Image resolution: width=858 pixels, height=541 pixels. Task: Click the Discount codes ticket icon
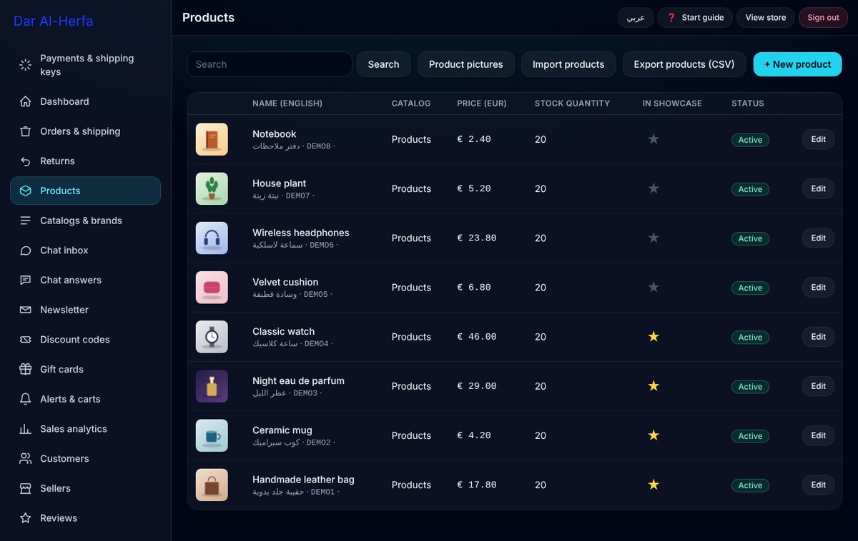(x=26, y=340)
